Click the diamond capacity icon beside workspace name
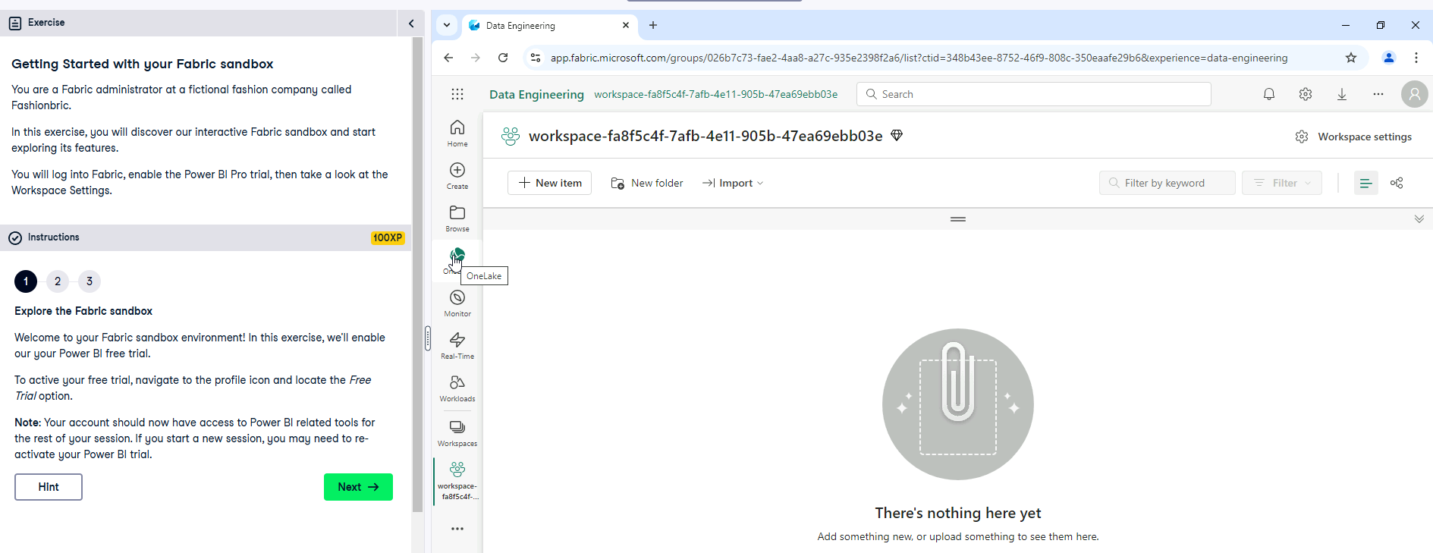This screenshot has height=553, width=1433. (x=897, y=136)
